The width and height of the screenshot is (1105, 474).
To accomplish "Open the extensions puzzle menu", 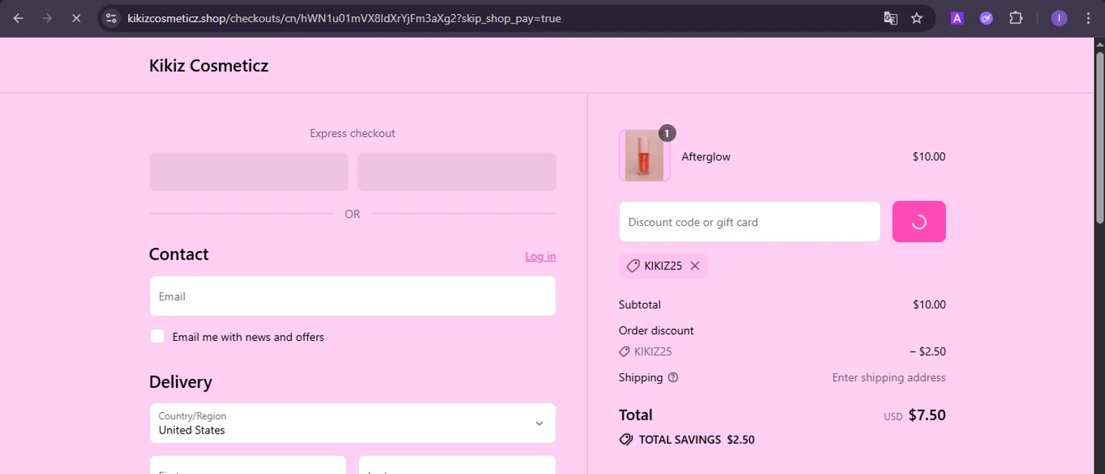I will [x=1016, y=18].
